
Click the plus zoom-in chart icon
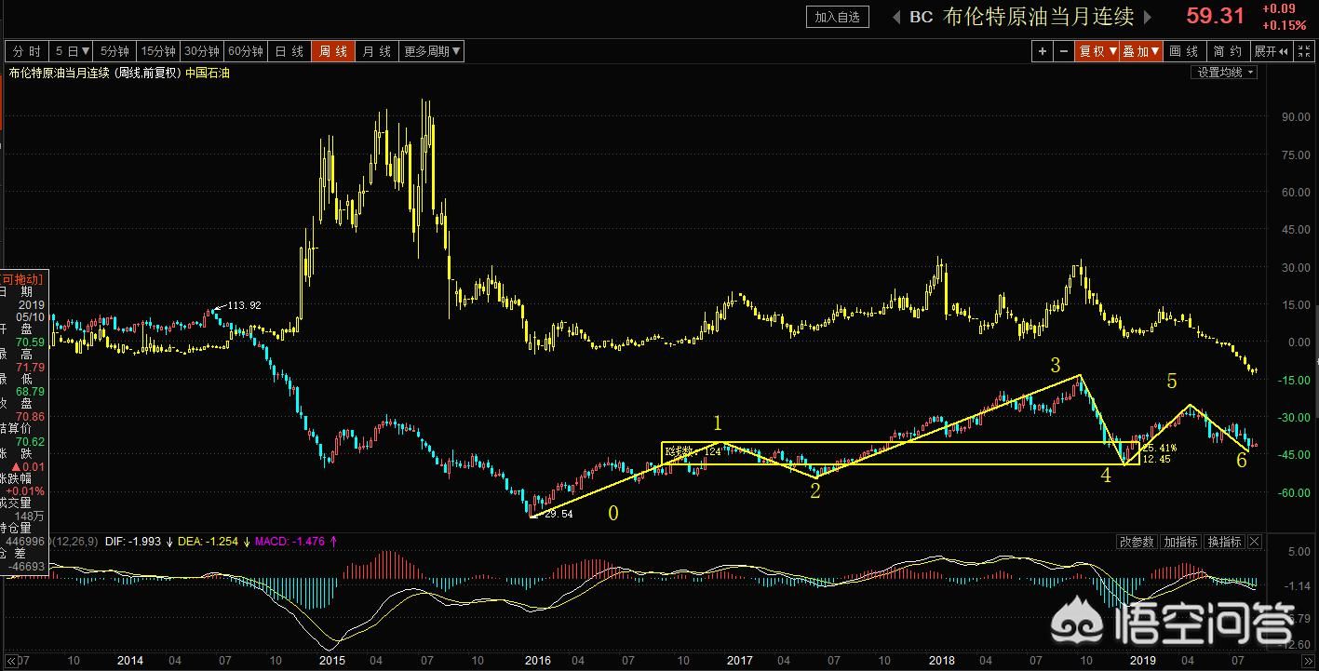1043,52
